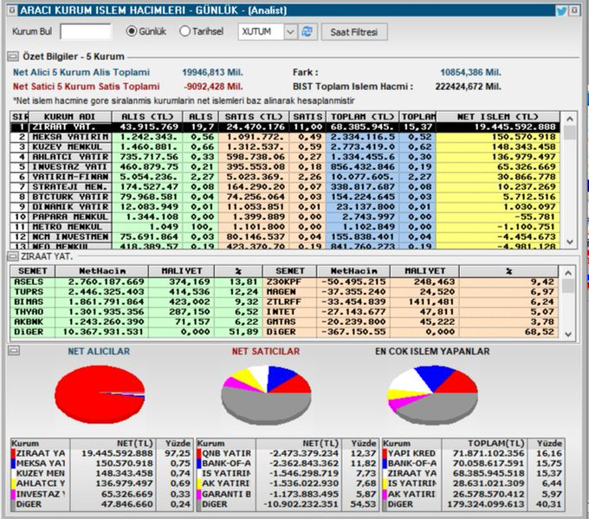The width and height of the screenshot is (589, 519).
Task: Click the window menu icon at title bar left
Action: tap(12, 10)
